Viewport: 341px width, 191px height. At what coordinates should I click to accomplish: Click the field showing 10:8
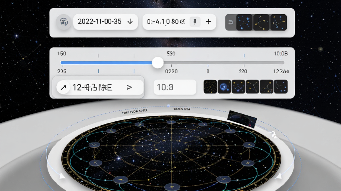click(175, 87)
